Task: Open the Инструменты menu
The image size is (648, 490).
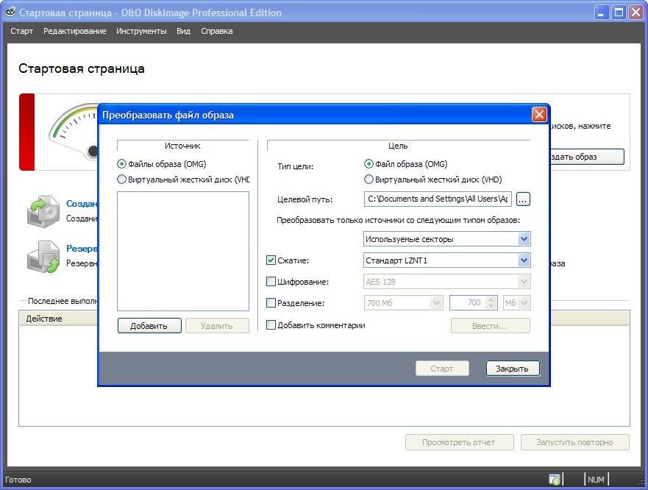Action: tap(141, 31)
